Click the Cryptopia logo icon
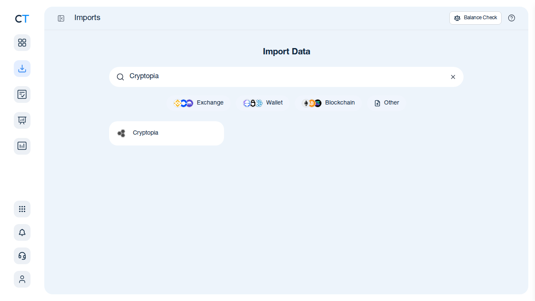Viewport: 535px width, 301px height. [x=121, y=133]
